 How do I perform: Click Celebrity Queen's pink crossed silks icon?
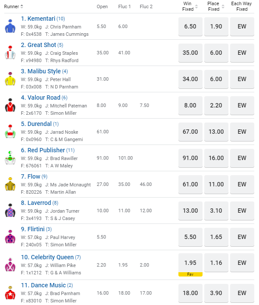click(10, 264)
